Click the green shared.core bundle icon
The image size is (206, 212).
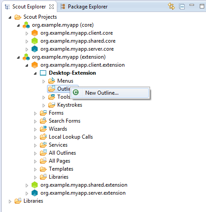pyautogui.click(x=35, y=41)
